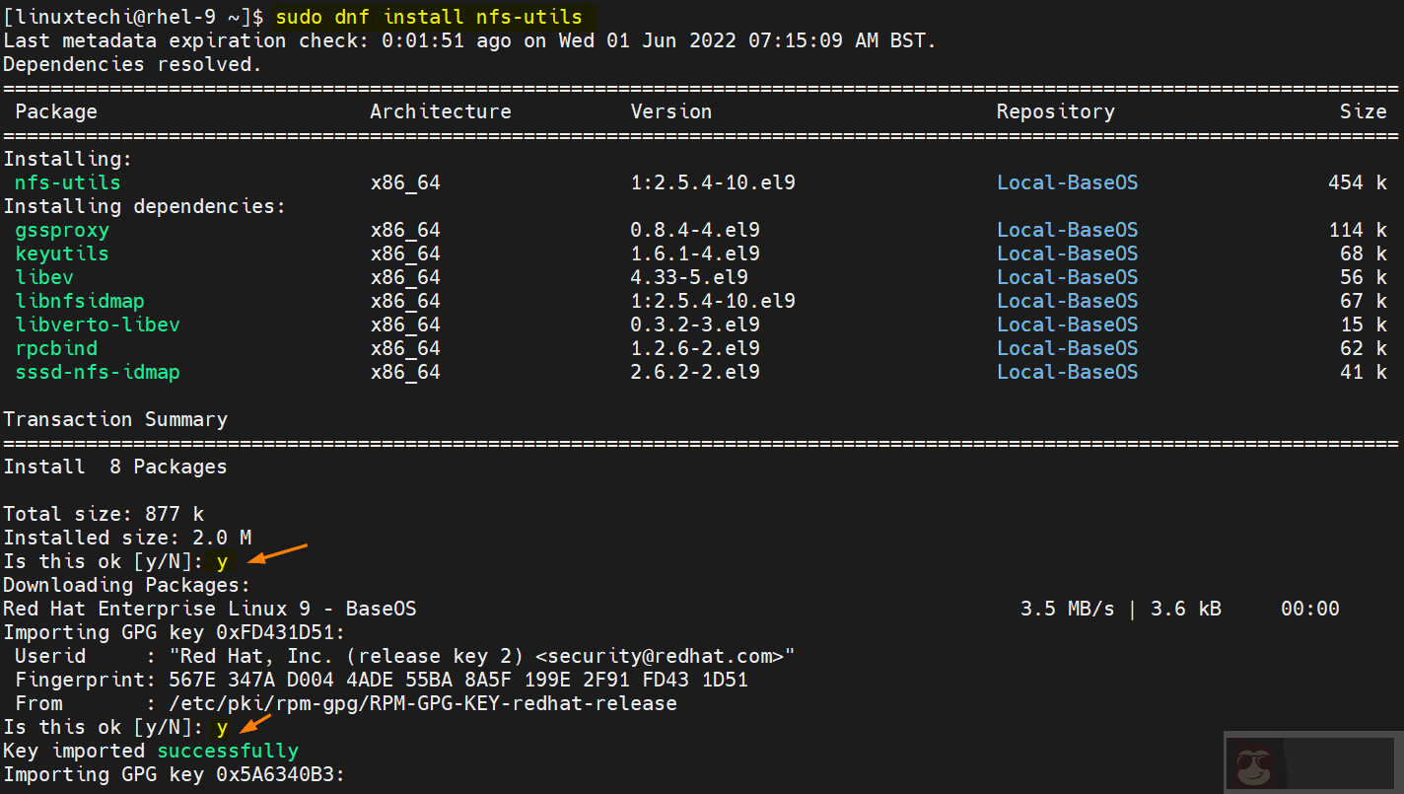Click the nfs-utils package name in the table
This screenshot has height=794, width=1404.
(68, 182)
